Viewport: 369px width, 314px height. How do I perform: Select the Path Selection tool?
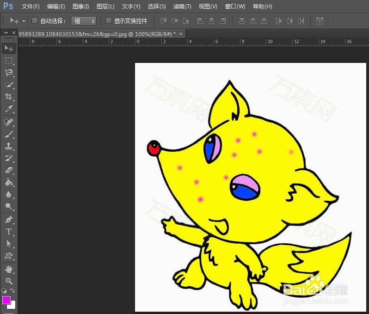point(9,244)
